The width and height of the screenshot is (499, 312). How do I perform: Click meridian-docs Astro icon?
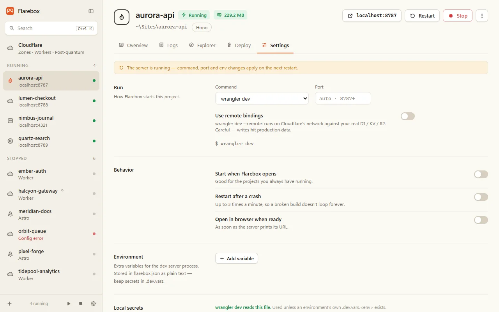[x=11, y=214]
